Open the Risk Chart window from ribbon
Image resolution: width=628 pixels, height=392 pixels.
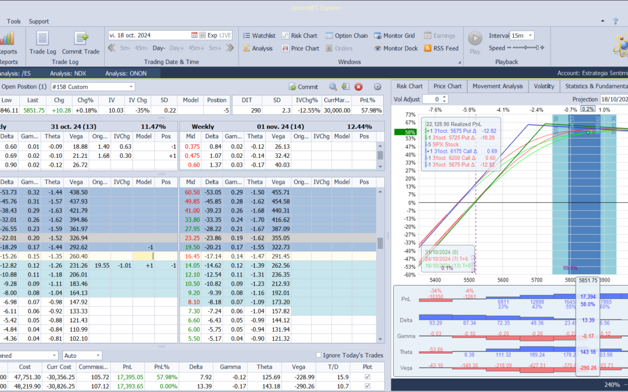tap(299, 35)
